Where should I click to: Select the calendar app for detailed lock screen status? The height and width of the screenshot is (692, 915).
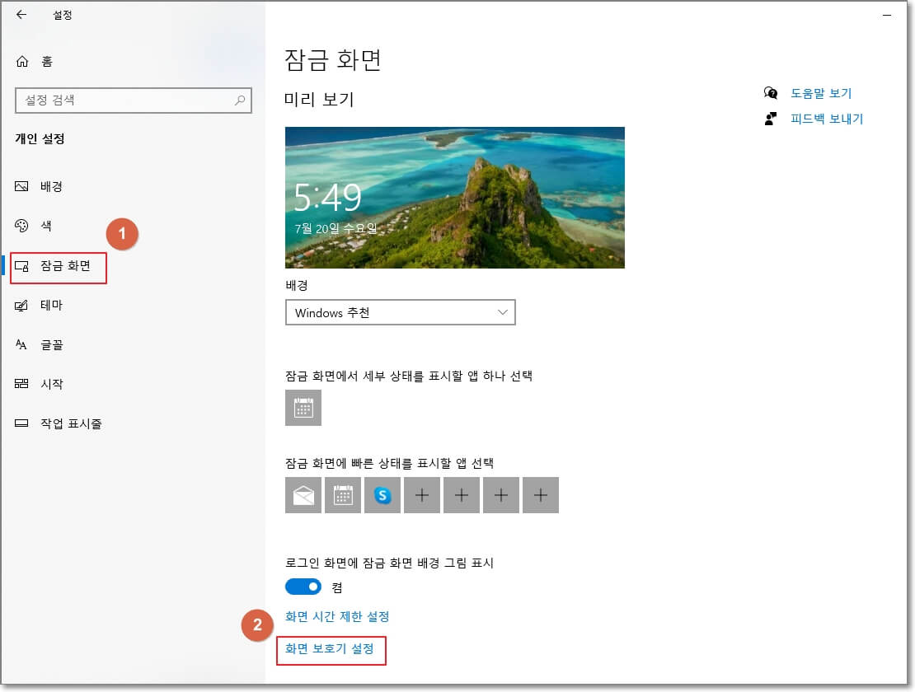(x=303, y=408)
